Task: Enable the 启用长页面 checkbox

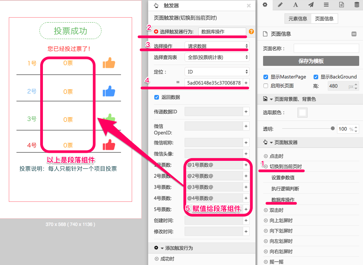Action: click(x=266, y=86)
